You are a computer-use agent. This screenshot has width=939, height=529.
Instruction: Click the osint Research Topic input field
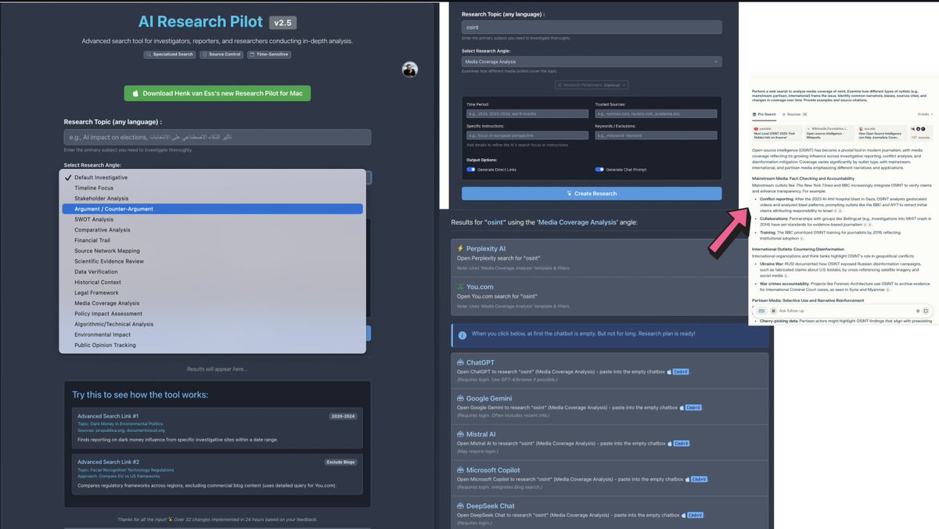pyautogui.click(x=592, y=26)
